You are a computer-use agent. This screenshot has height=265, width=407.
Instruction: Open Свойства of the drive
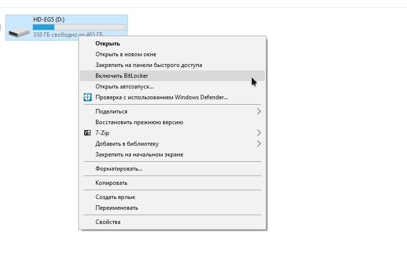(172, 222)
